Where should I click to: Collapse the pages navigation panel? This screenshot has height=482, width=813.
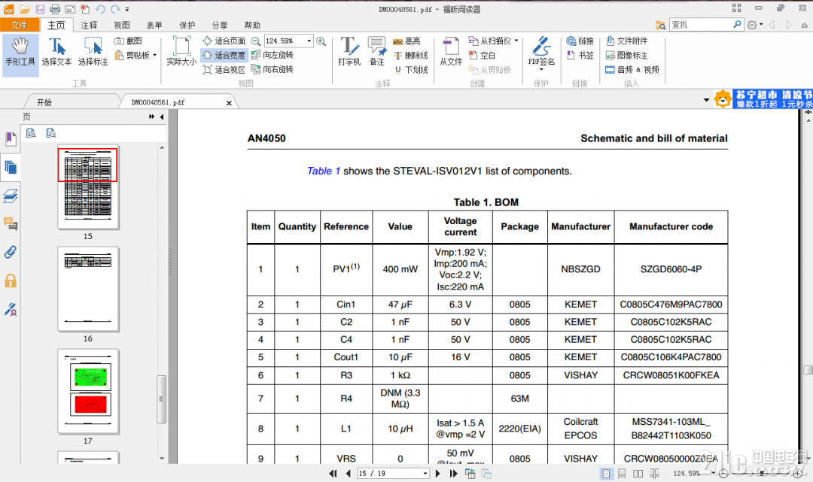point(162,117)
